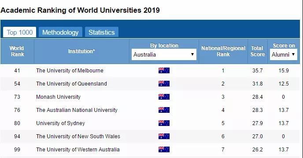Click the arrow on the Australia location selector
Image resolution: width=303 pixels, height=158 pixels.
pos(192,54)
